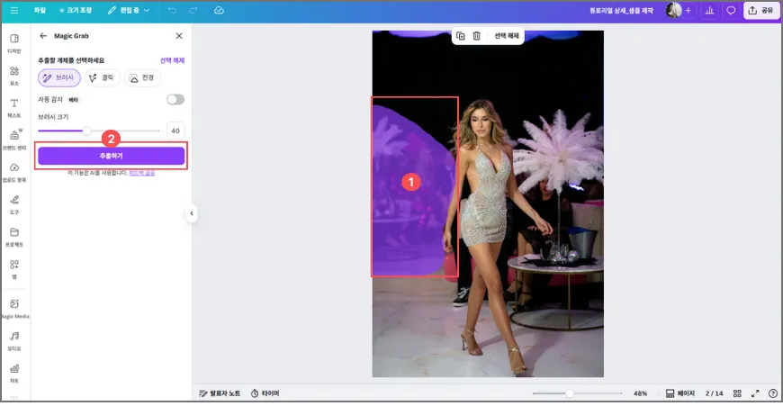
Task: Open the 텍스트 (Text) sidebar tab
Action: (14, 108)
